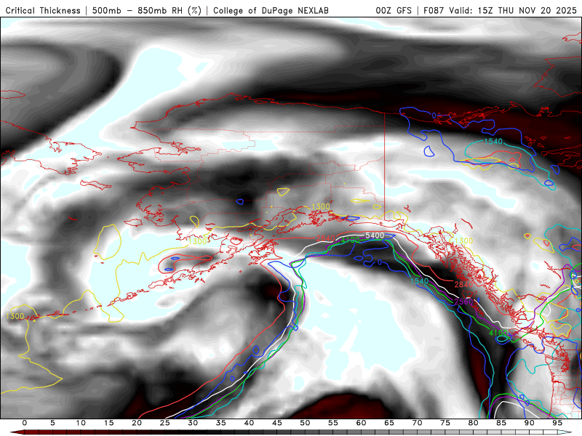Image resolution: width=582 pixels, height=436 pixels.
Task: Select red 2840 label left of green 4100
Action: [x=326, y=238]
